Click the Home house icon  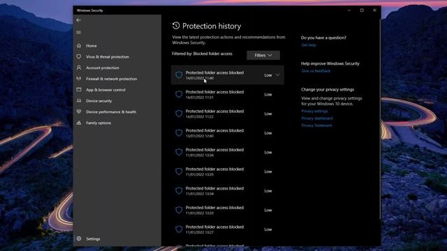(79, 45)
